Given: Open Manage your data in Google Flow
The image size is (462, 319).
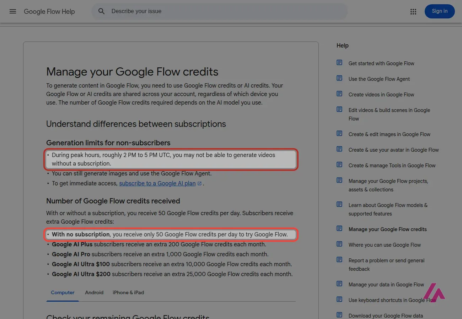Looking at the screenshot, I should (x=386, y=285).
